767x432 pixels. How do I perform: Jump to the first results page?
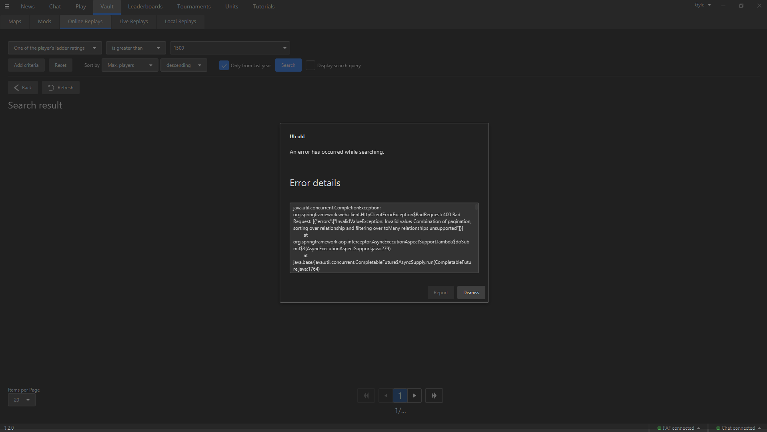[366, 395]
